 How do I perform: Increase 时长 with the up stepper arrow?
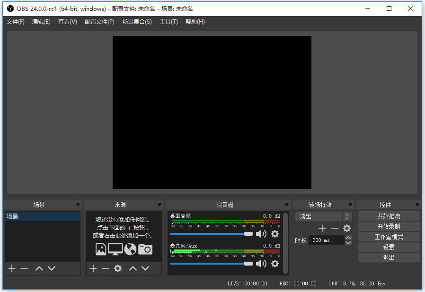pyautogui.click(x=348, y=237)
